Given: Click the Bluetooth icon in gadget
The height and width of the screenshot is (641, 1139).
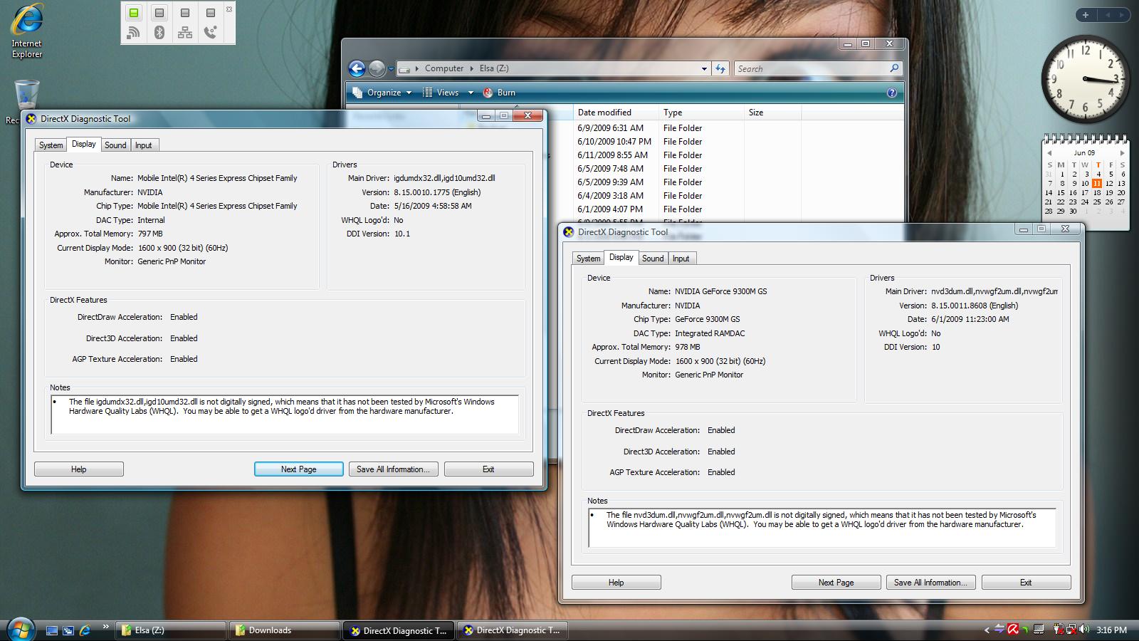Looking at the screenshot, I should coord(159,32).
